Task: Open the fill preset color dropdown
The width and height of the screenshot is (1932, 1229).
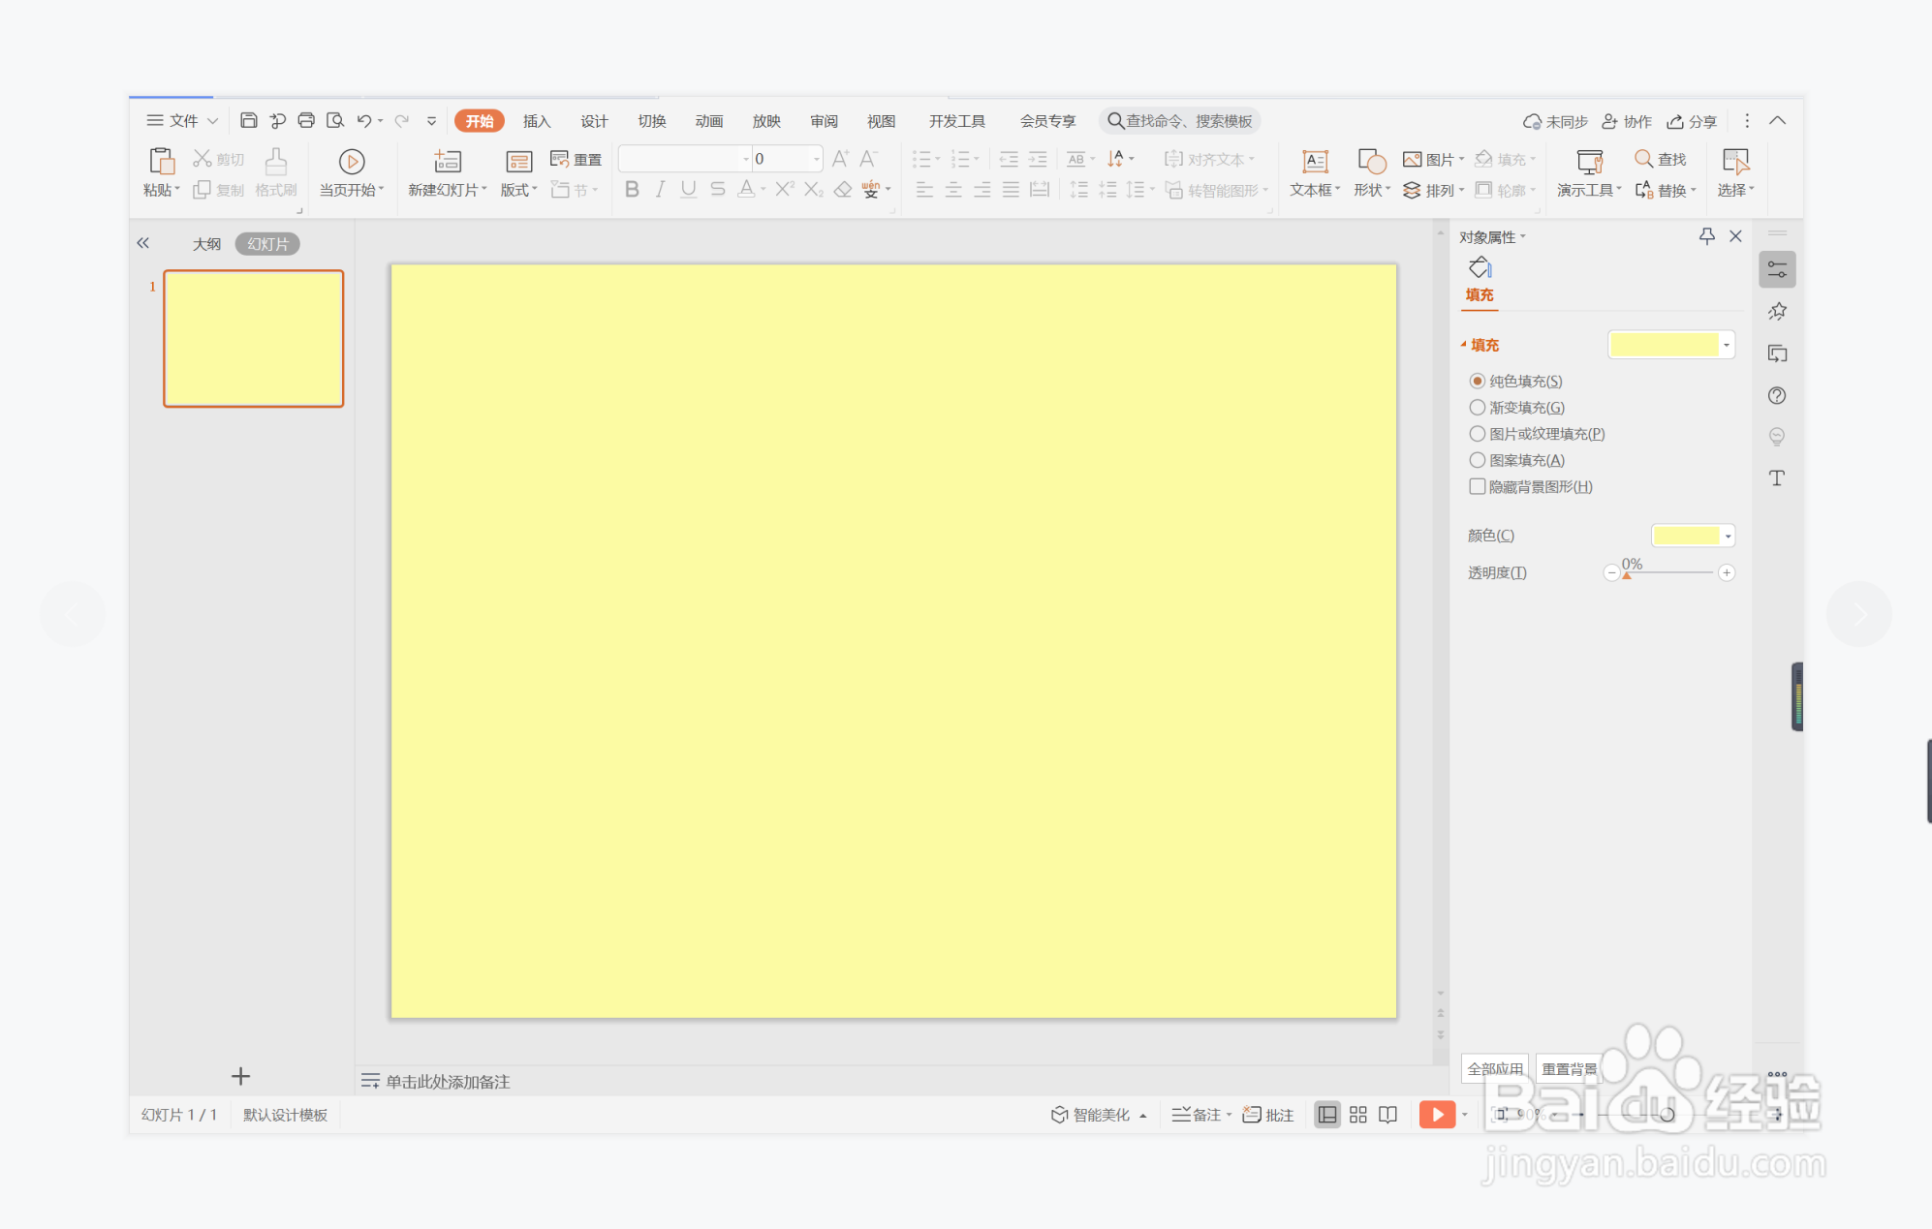Action: 1727,345
